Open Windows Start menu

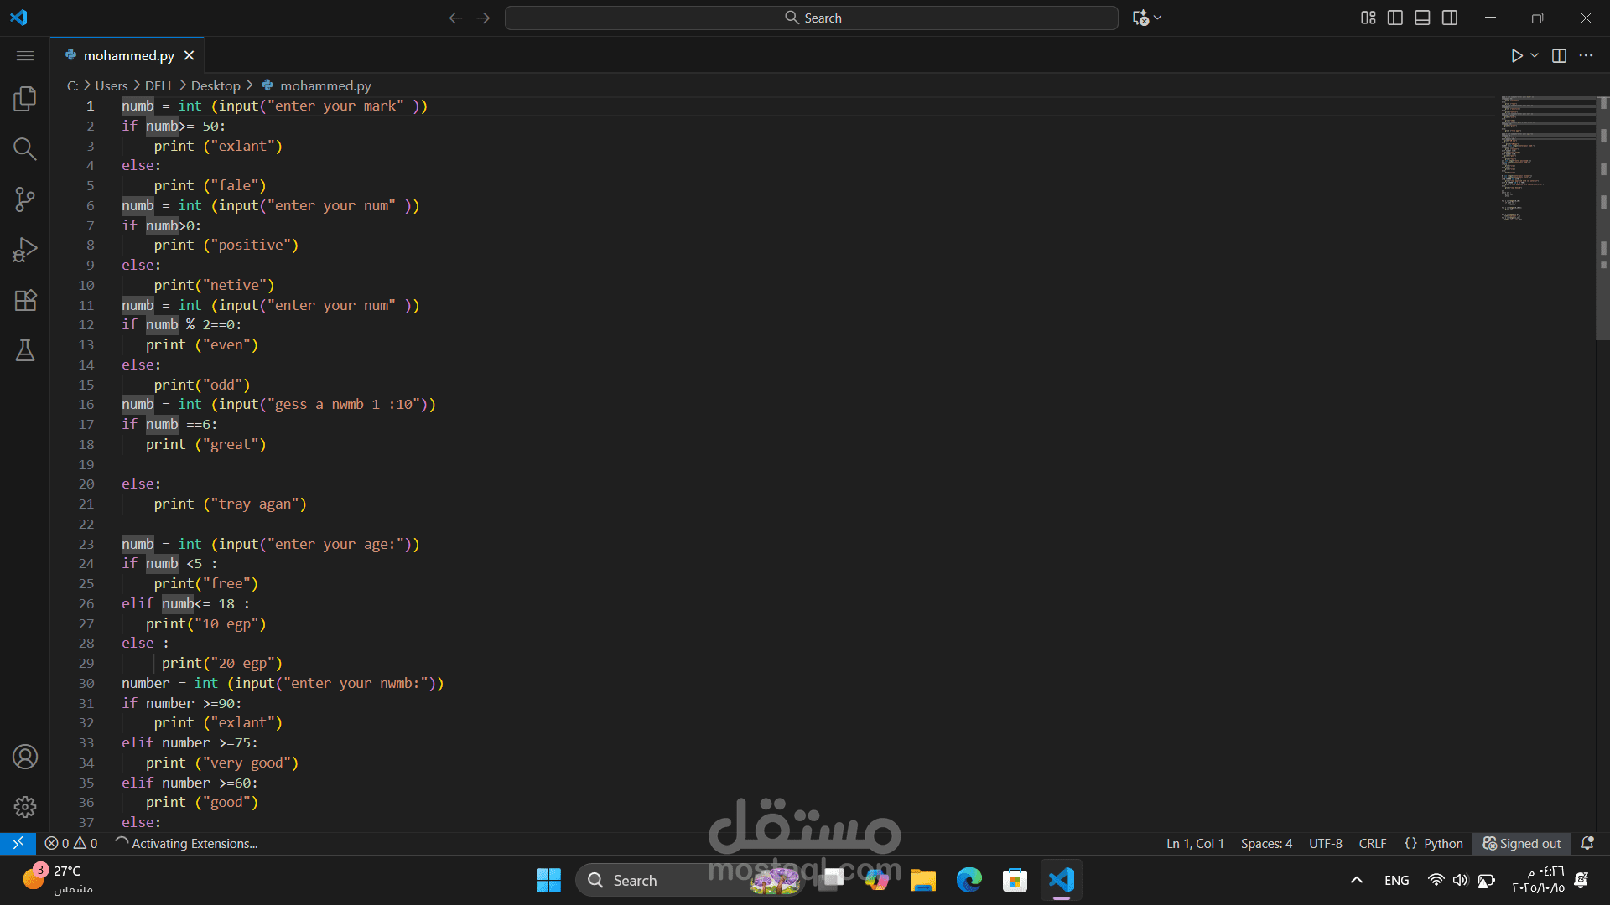(548, 880)
